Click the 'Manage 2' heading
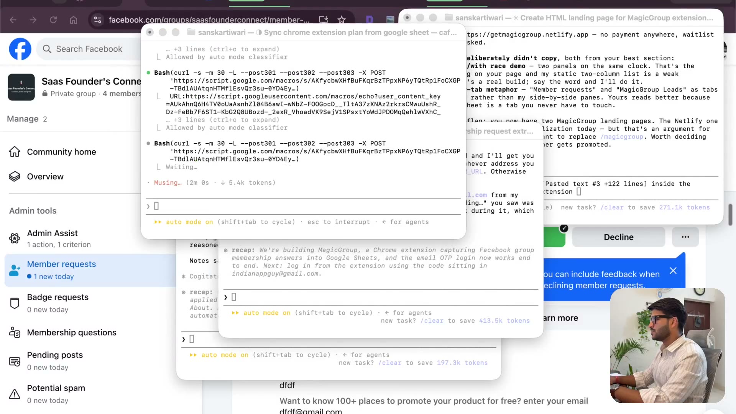Viewport: 736px width, 414px height. [x=27, y=119]
